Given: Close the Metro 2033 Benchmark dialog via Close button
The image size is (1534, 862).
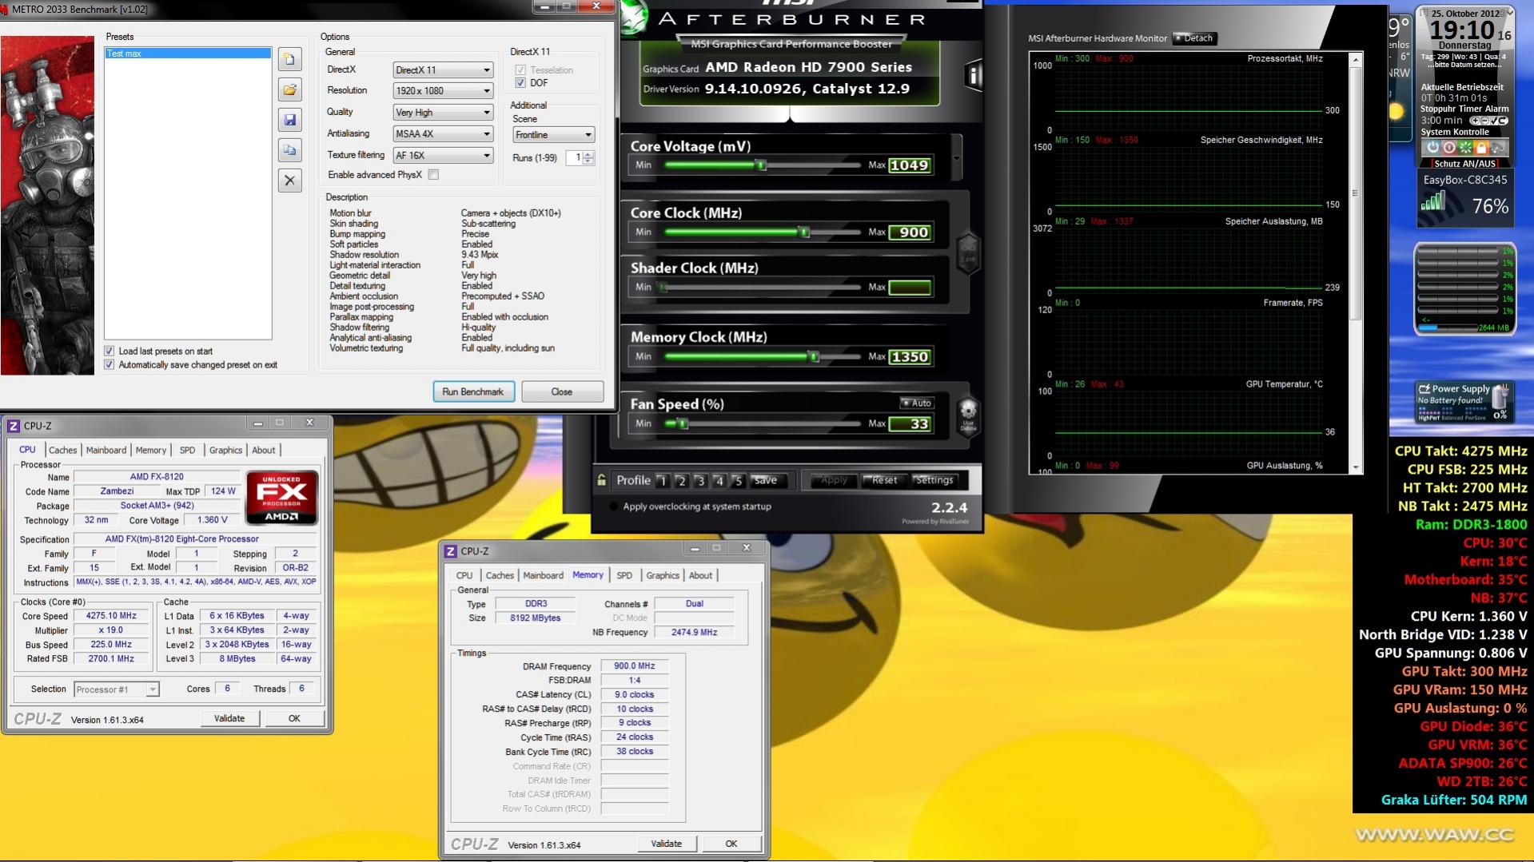Looking at the screenshot, I should click(x=562, y=392).
